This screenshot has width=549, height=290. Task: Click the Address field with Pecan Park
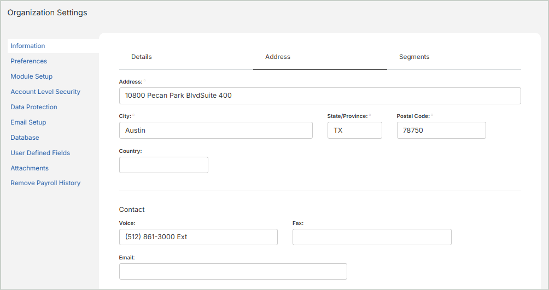click(320, 96)
